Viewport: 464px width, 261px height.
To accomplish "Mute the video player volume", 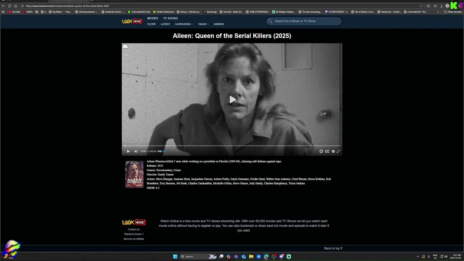I will [x=136, y=152].
